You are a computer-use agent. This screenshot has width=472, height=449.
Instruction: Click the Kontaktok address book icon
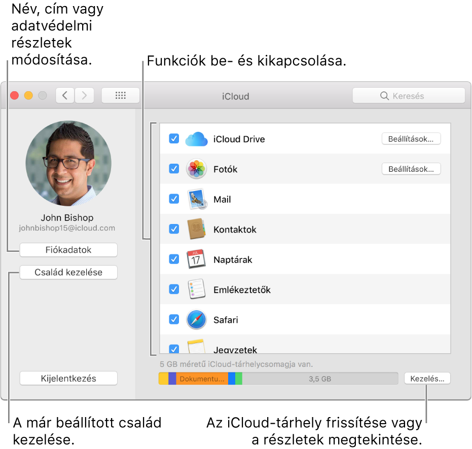[x=196, y=229]
